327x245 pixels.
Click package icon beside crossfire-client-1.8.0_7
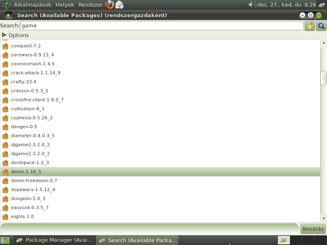[5, 100]
